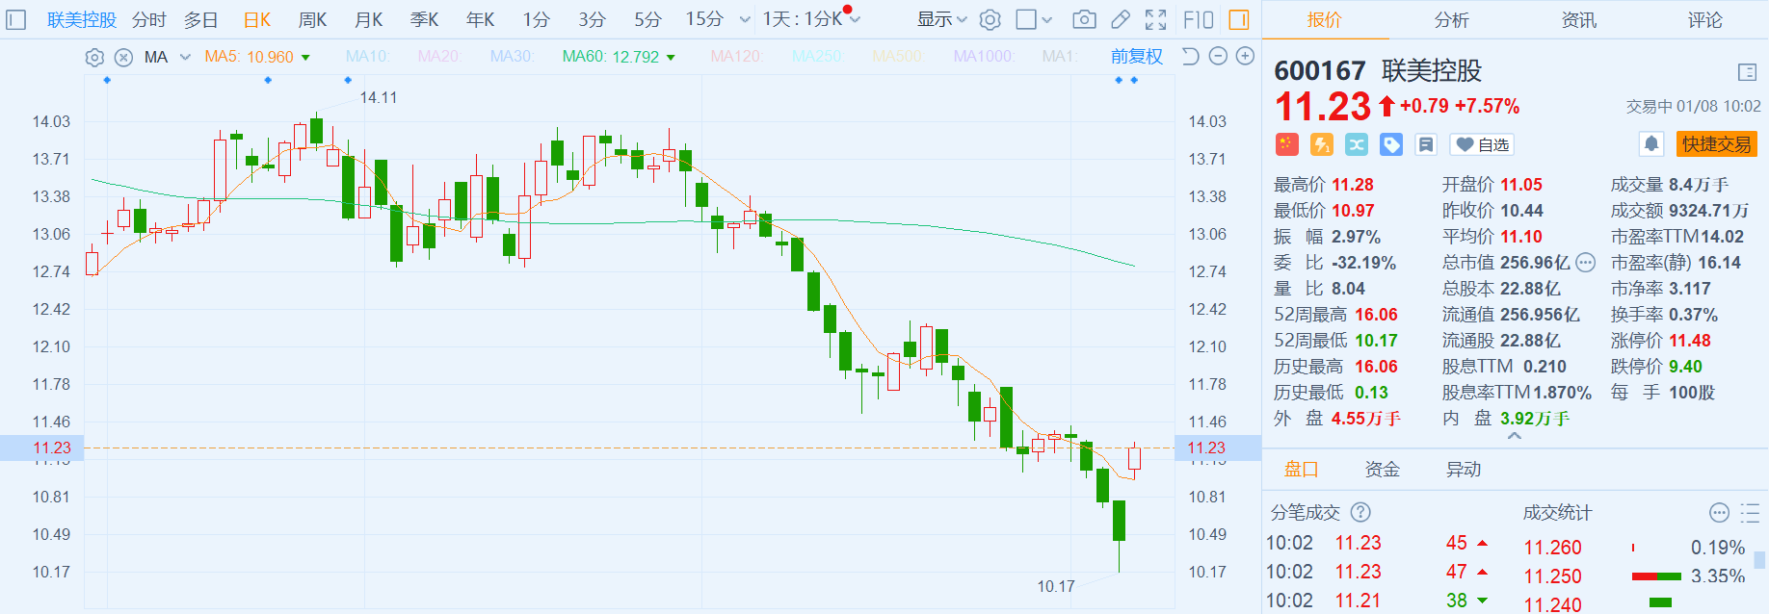1769x614 pixels.
Task: Remove MA indicator with the X icon
Action: (x=123, y=58)
